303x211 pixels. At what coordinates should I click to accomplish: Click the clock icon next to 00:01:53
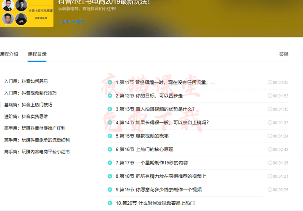pyautogui.click(x=270, y=95)
